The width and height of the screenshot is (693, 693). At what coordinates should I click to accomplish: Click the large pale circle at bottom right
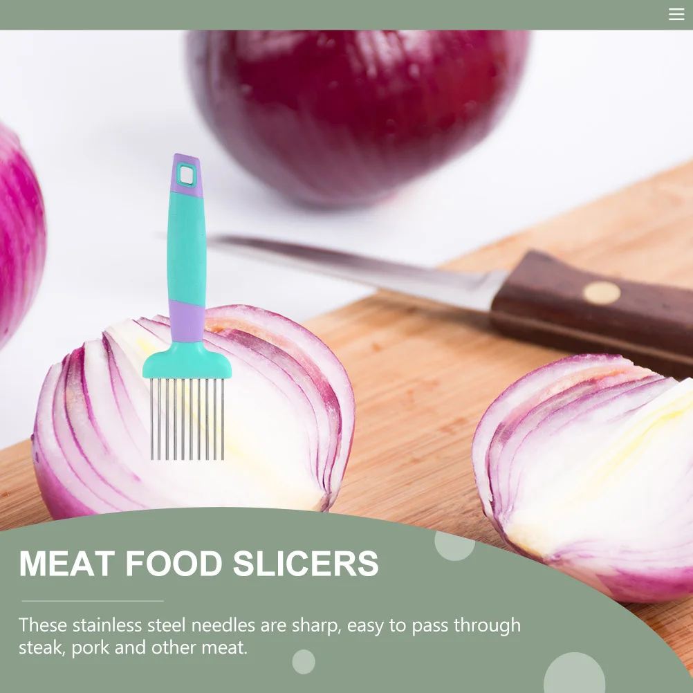pyautogui.click(x=574, y=674)
